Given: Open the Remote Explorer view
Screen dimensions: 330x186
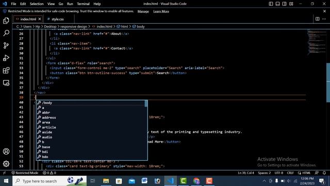Looking at the screenshot, I should click(6, 83).
